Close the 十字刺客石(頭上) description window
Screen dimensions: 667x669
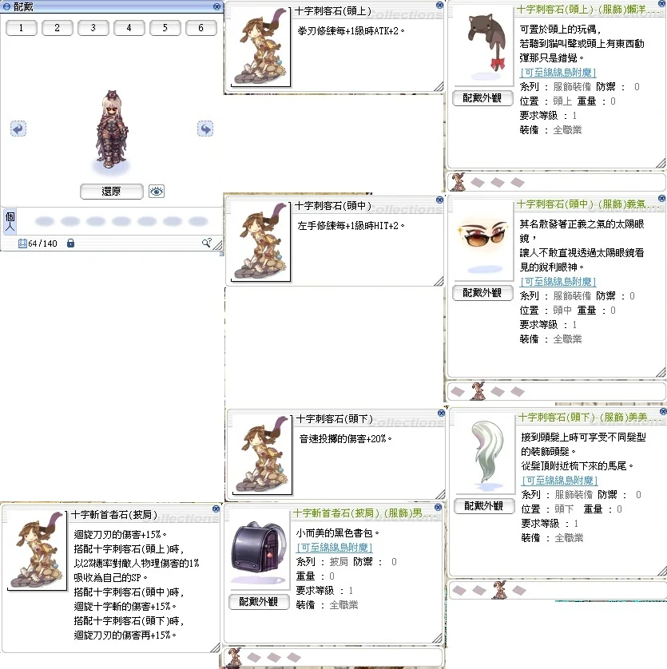[x=439, y=5]
